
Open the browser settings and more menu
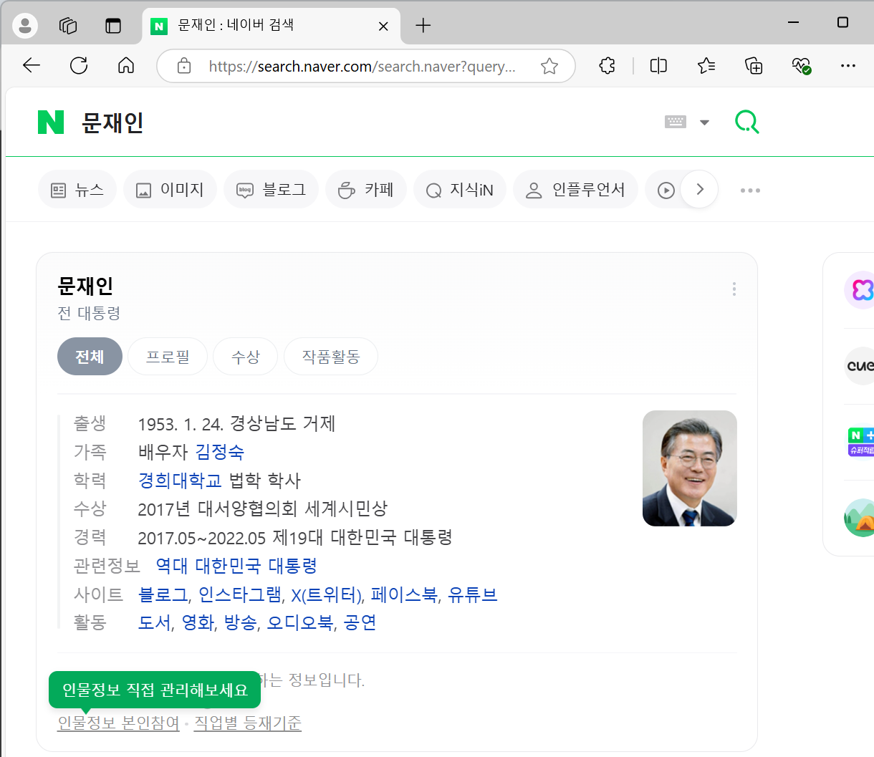[848, 66]
